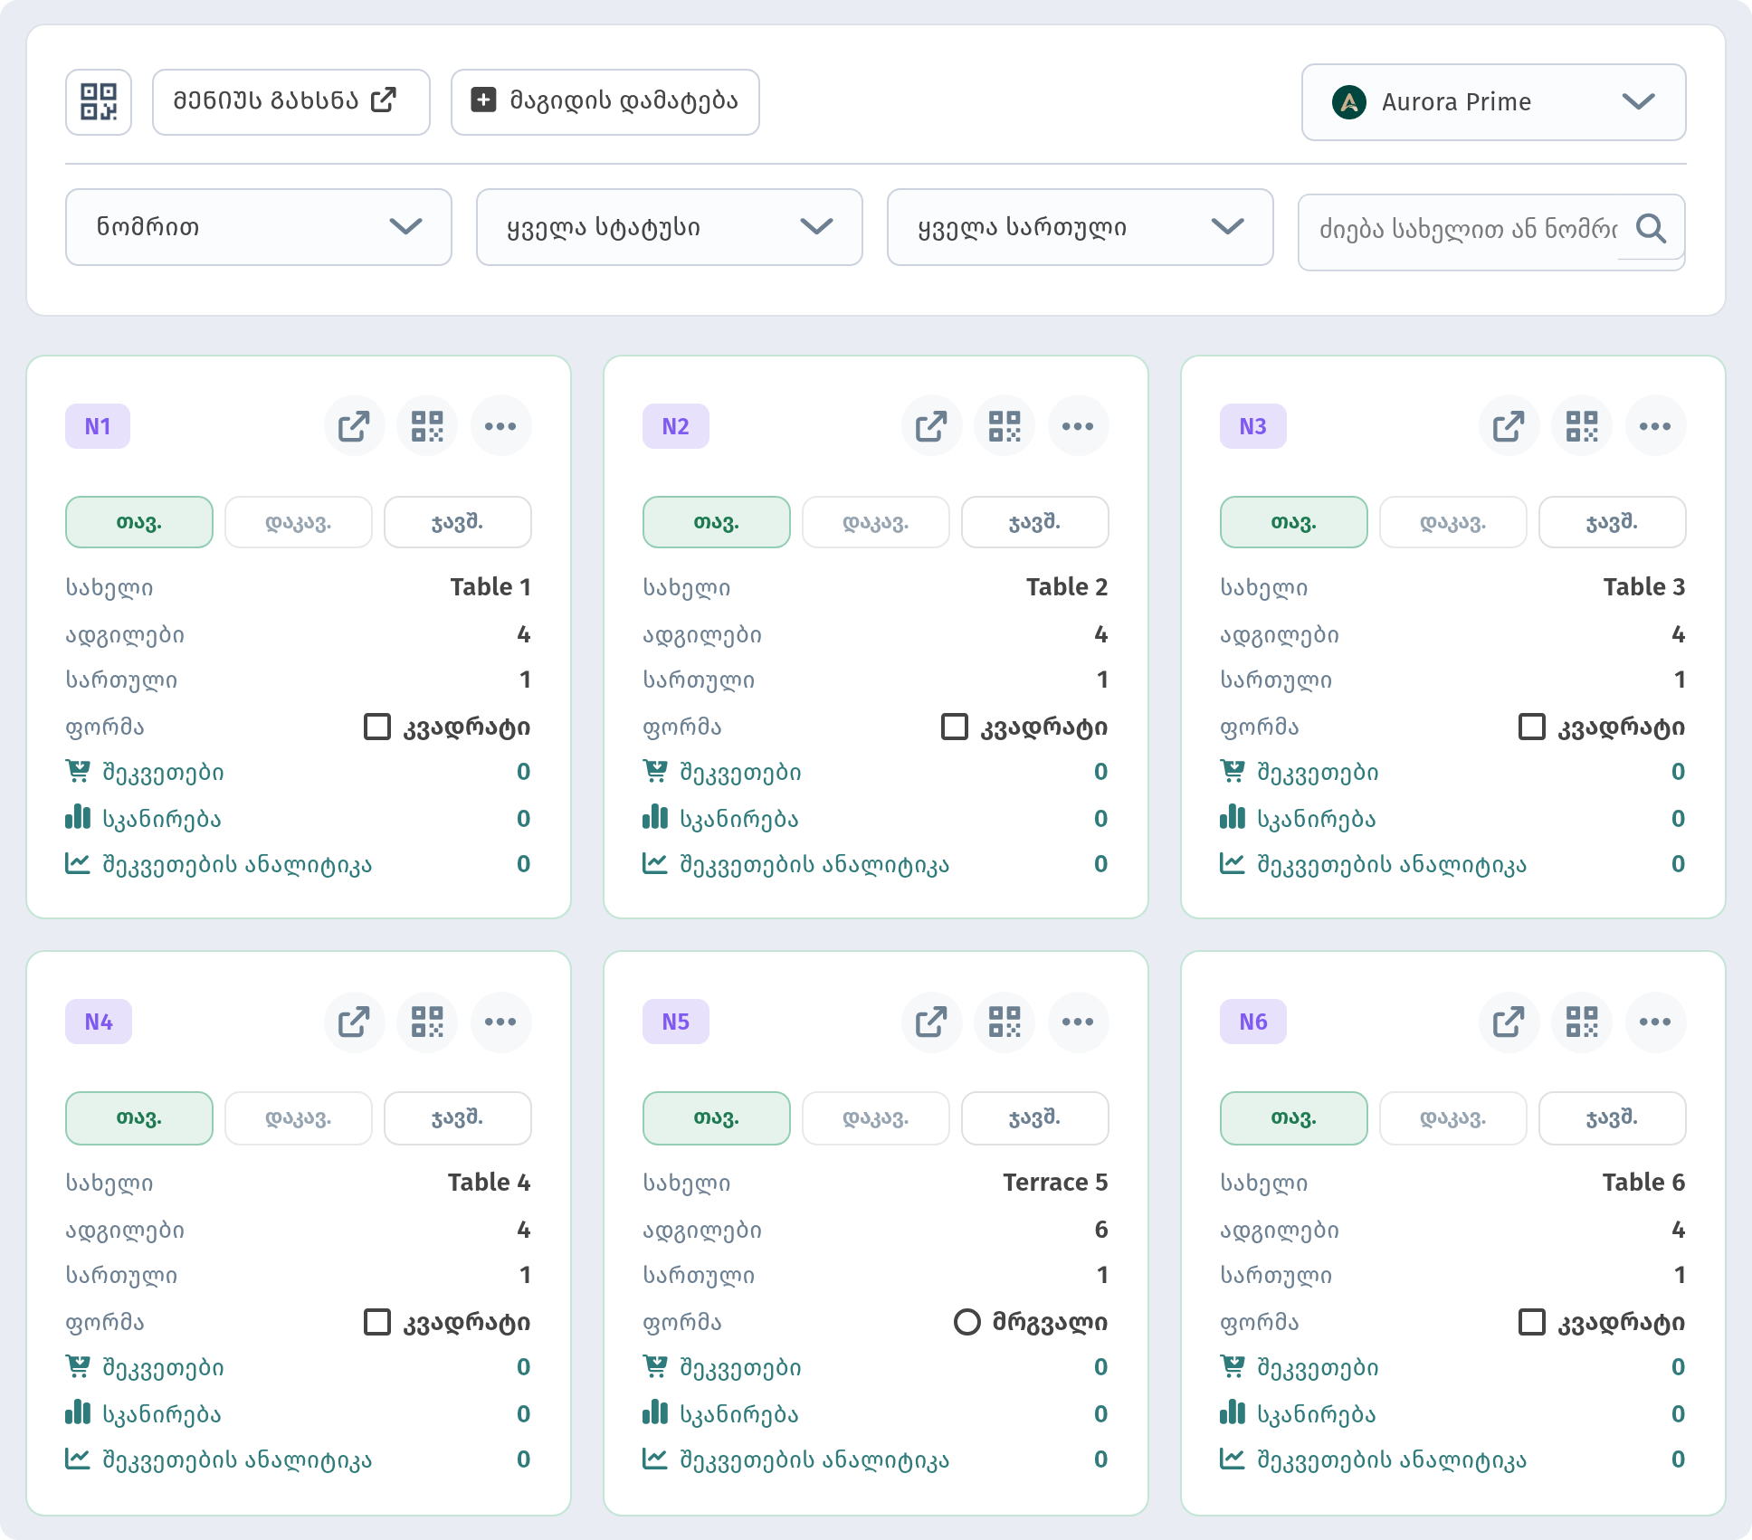Open the ნომრით sorting dropdown

pos(259,227)
